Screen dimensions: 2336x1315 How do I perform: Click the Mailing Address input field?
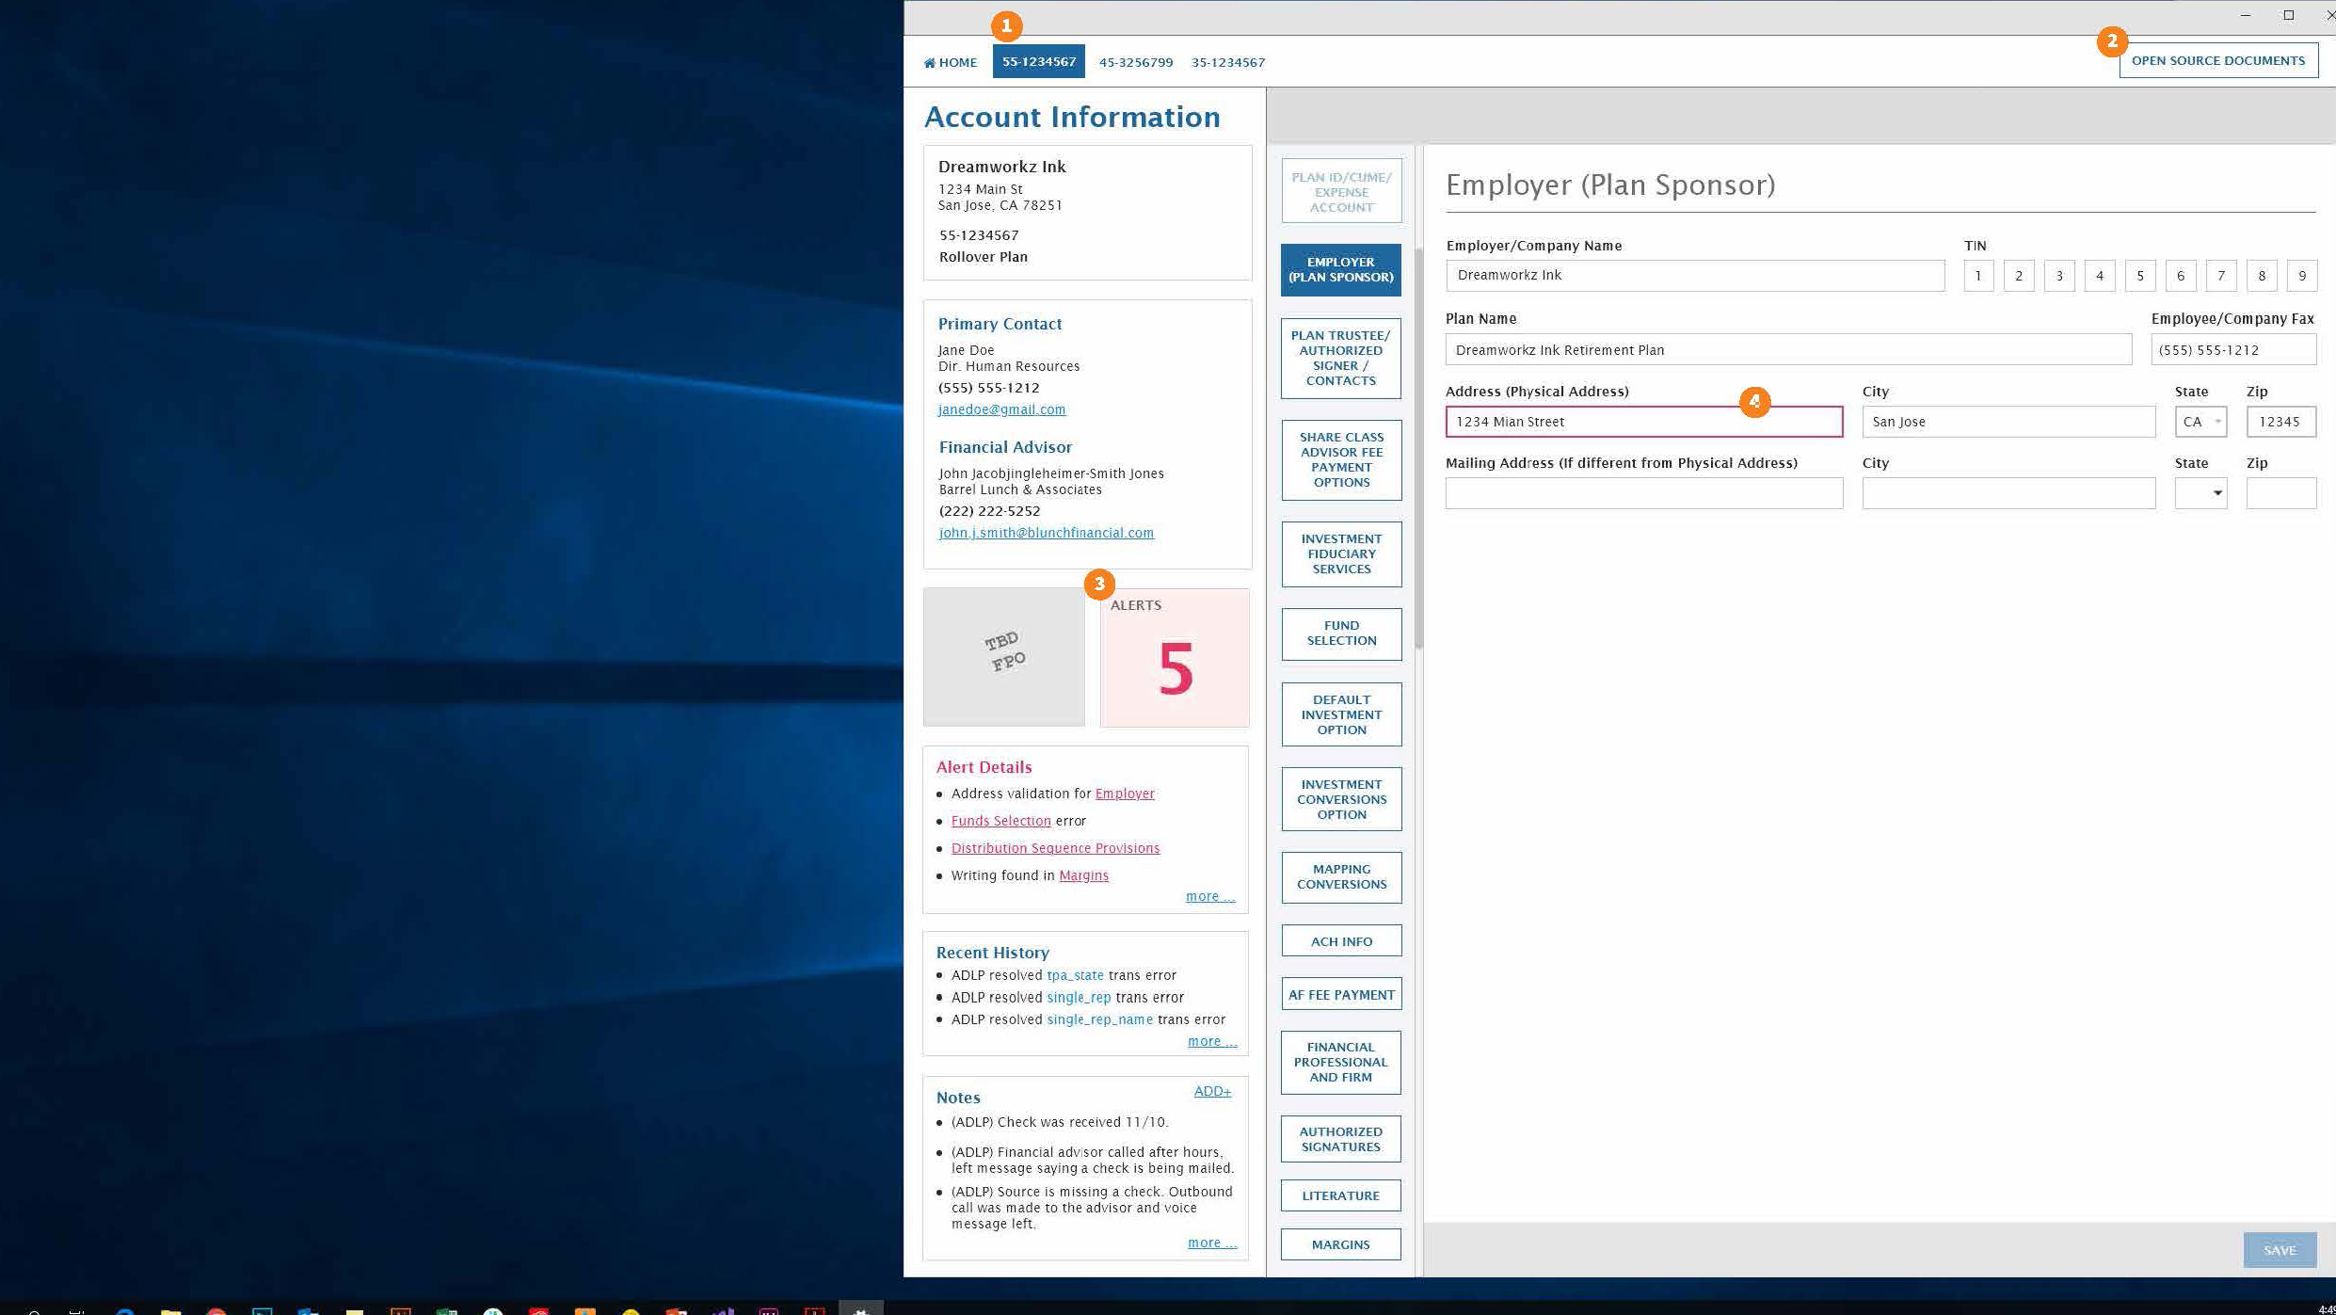(x=1643, y=493)
